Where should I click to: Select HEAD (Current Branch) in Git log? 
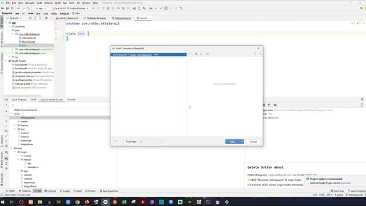[25, 110]
